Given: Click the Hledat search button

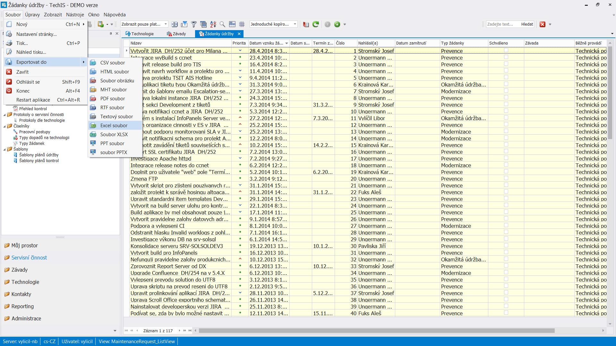Looking at the screenshot, I should click(x=527, y=24).
